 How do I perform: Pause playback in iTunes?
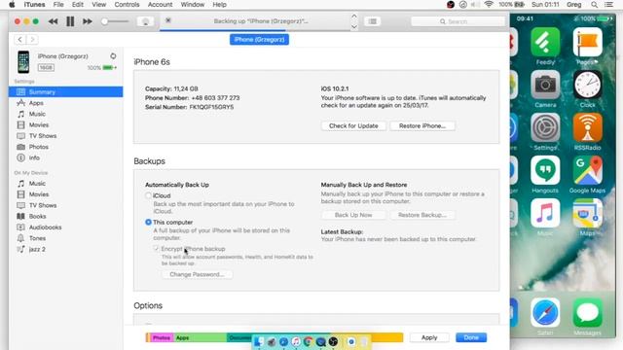(x=70, y=21)
